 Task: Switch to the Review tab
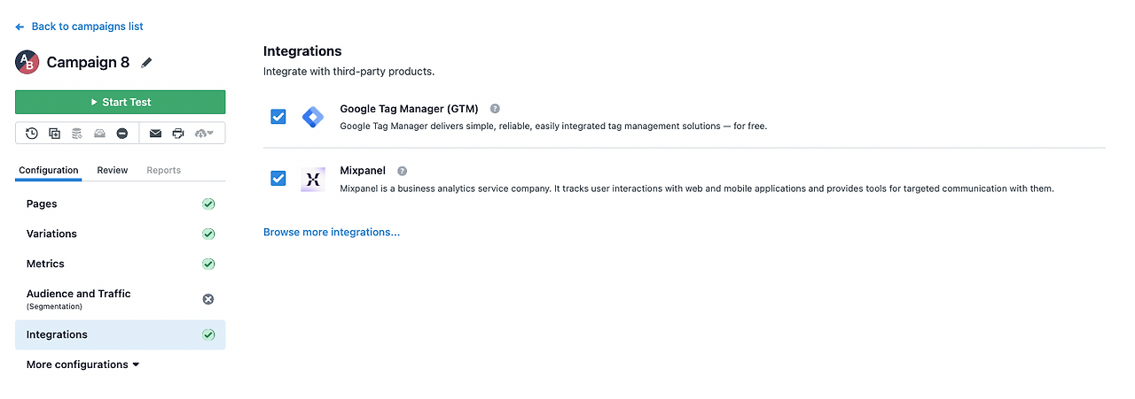coord(113,170)
